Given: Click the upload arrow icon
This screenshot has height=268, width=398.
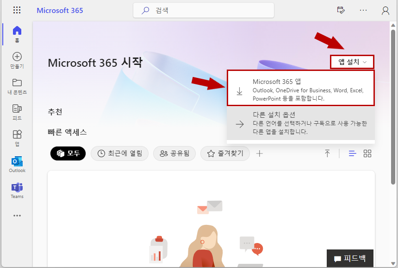Looking at the screenshot, I should [327, 153].
